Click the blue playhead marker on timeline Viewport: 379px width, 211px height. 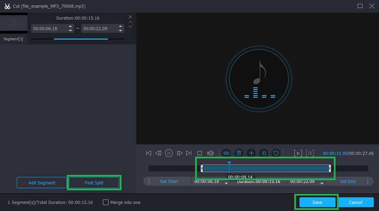click(x=229, y=163)
